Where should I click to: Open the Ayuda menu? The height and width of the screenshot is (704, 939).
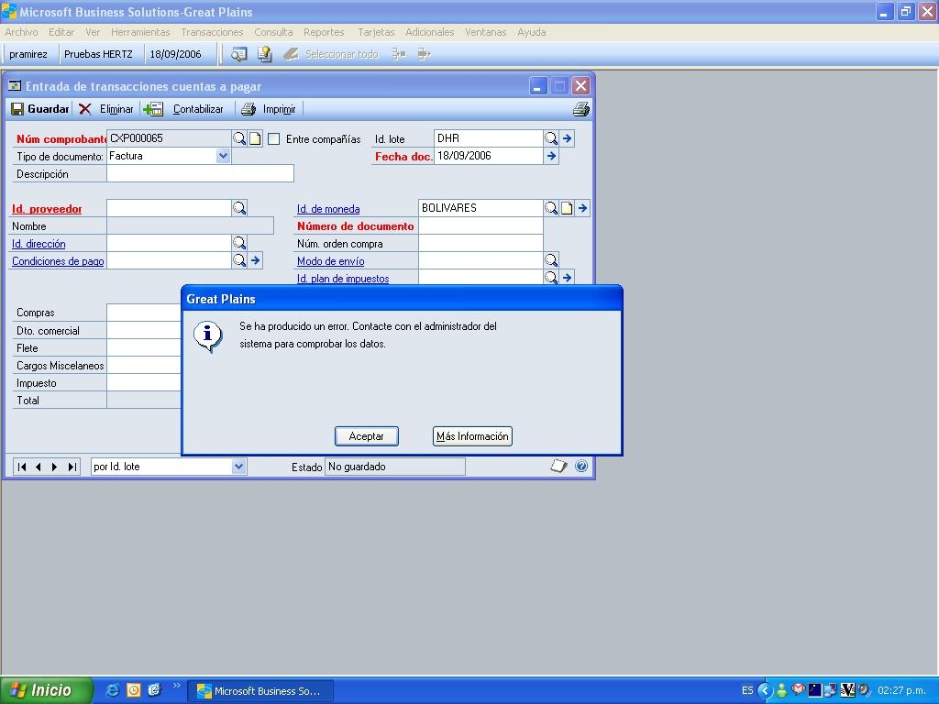coord(531,32)
